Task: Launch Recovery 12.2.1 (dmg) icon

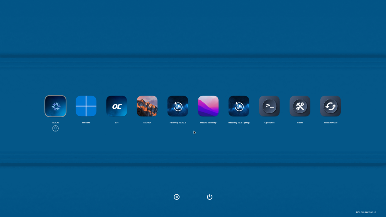Action: (239, 106)
